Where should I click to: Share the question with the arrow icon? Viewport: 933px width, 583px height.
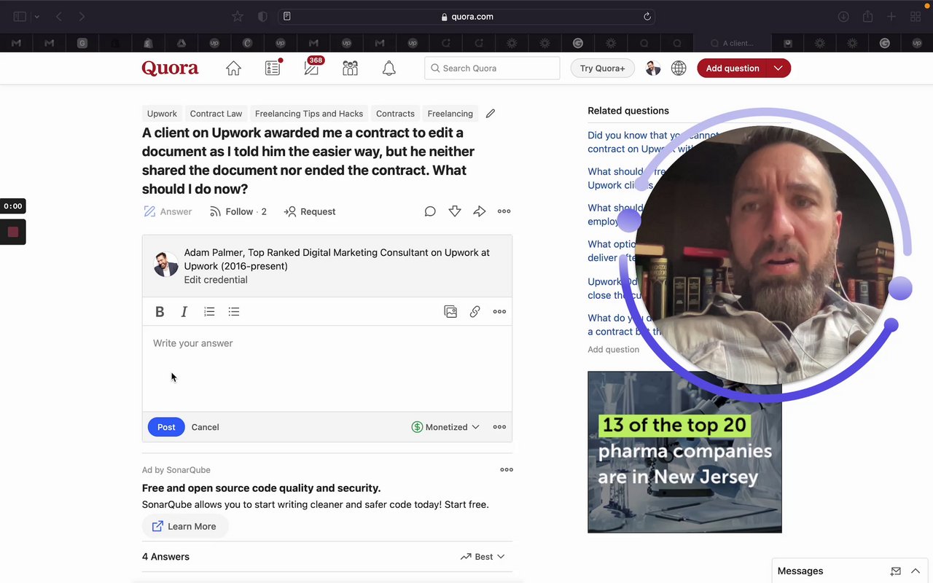(479, 211)
